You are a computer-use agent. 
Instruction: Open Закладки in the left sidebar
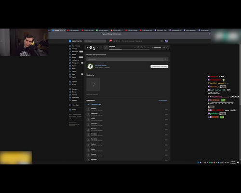click(73, 89)
